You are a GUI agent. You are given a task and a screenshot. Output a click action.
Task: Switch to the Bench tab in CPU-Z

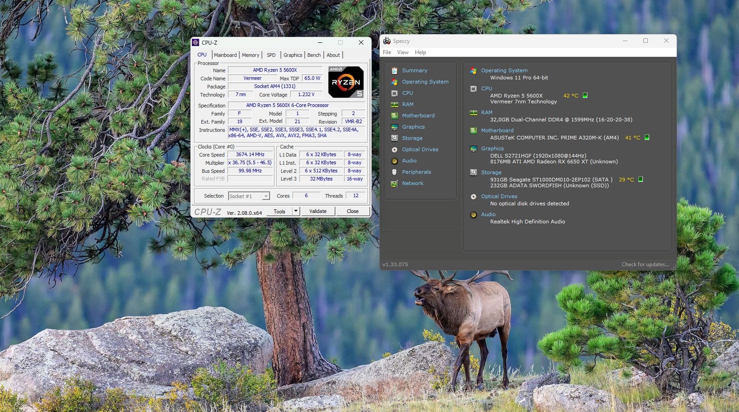coord(314,55)
